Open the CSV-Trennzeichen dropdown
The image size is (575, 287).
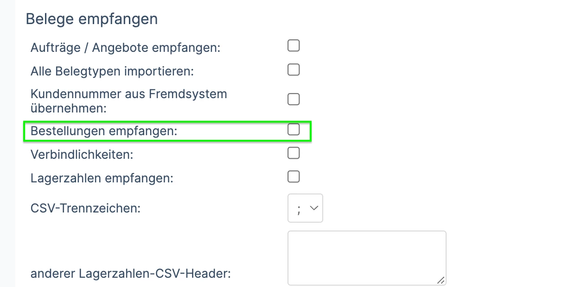tap(305, 208)
